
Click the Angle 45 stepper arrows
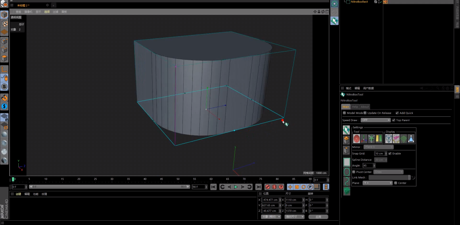tap(374, 165)
